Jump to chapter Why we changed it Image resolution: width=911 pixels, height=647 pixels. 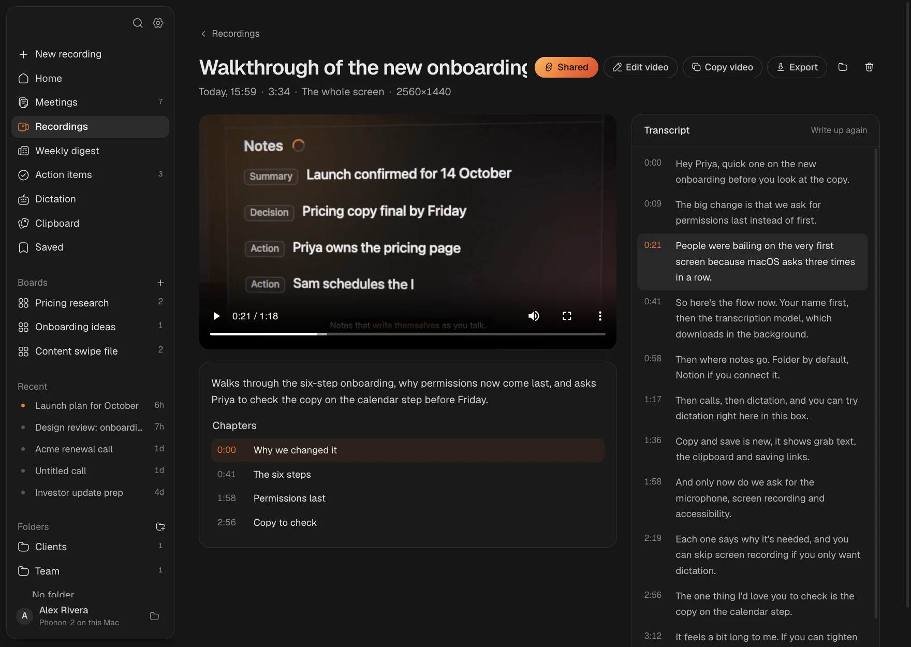point(408,450)
